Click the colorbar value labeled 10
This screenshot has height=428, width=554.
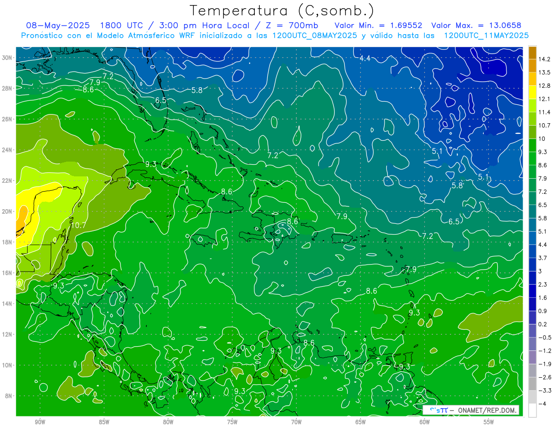541,139
